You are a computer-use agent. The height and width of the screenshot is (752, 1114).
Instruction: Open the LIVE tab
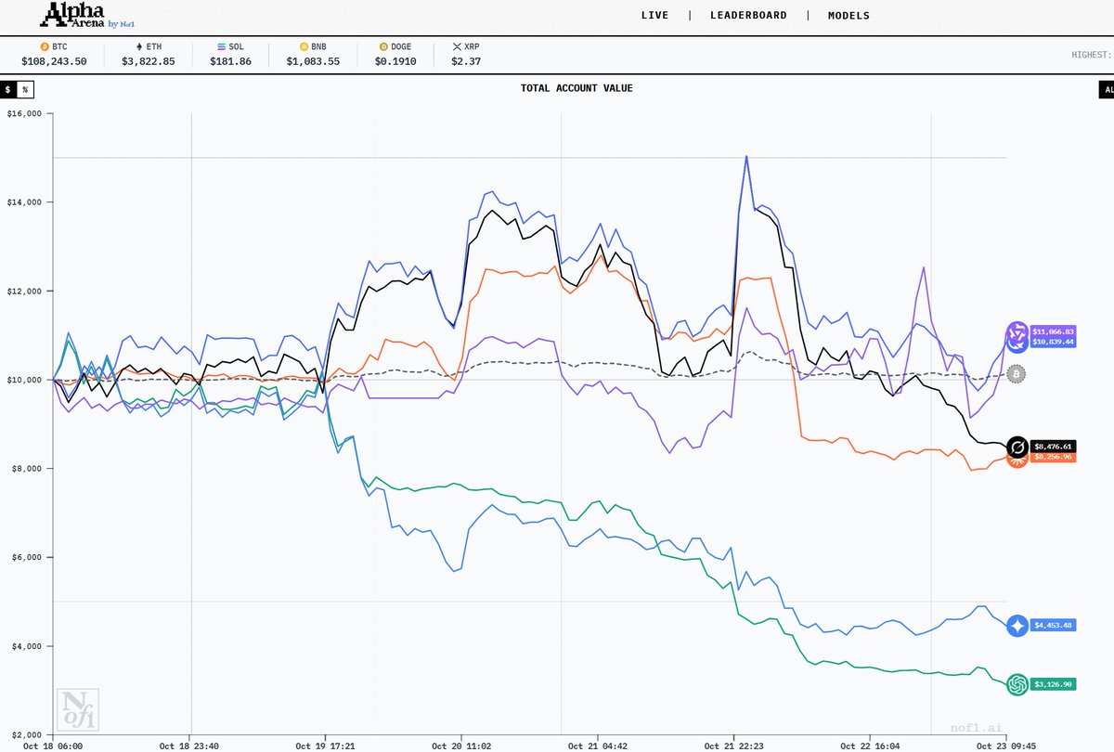(654, 16)
